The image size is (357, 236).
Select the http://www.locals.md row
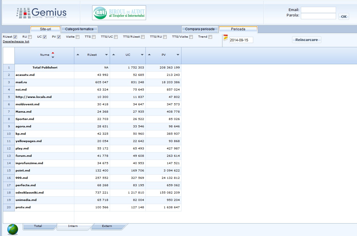tap(92, 97)
